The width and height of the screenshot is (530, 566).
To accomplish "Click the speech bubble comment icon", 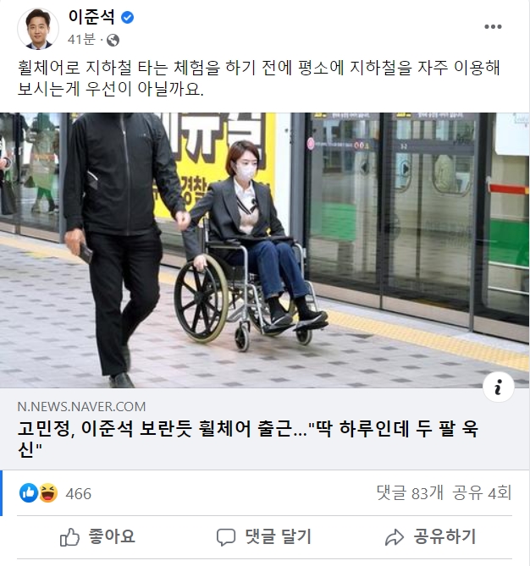I will 226,537.
